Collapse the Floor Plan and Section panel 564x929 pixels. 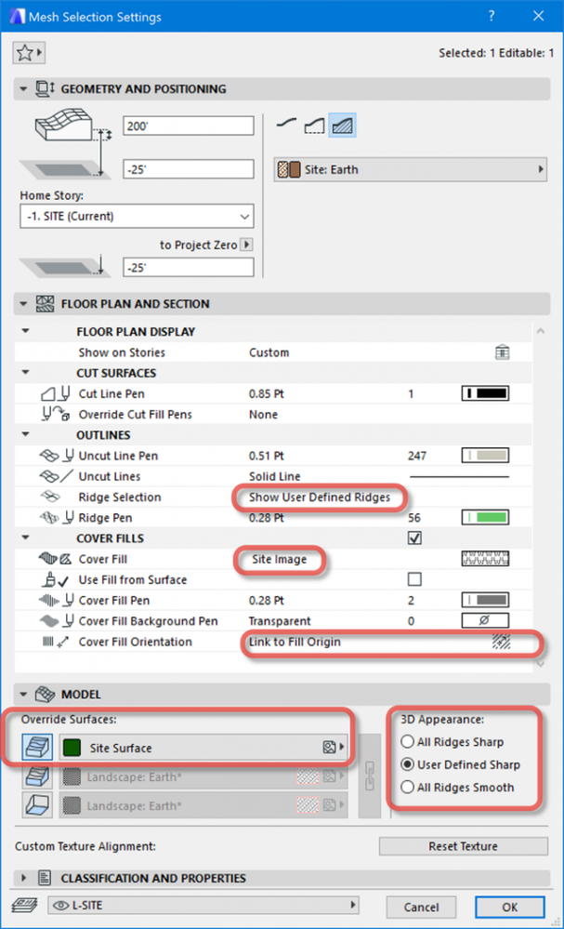23,303
